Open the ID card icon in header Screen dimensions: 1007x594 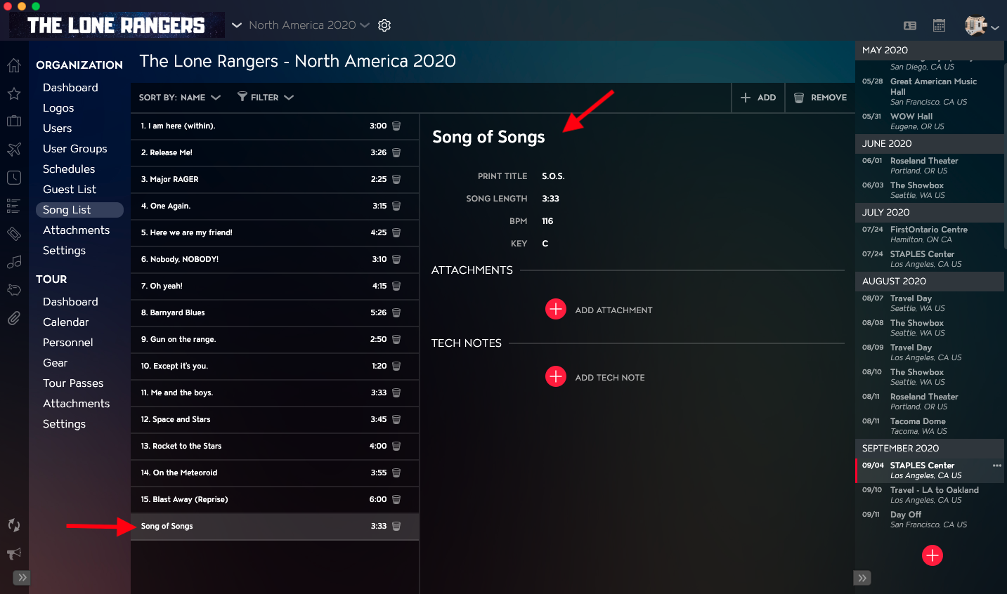point(910,25)
